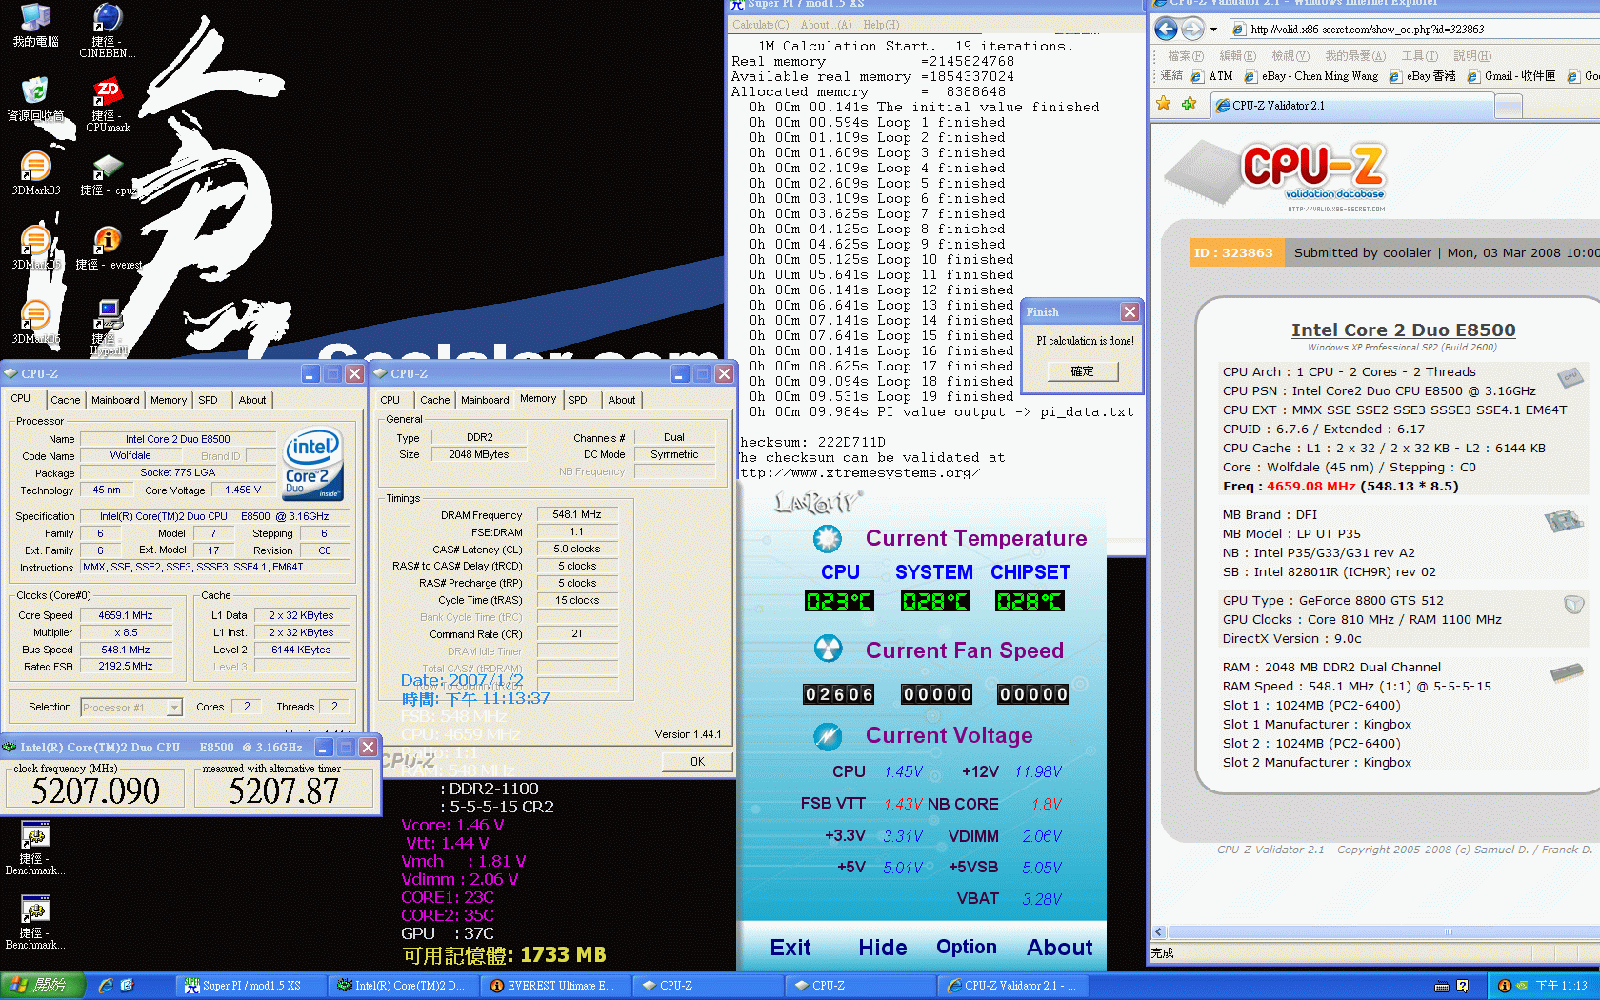Select the 3DMark06 desktop icon
This screenshot has height=1000, width=1600.
[x=35, y=322]
